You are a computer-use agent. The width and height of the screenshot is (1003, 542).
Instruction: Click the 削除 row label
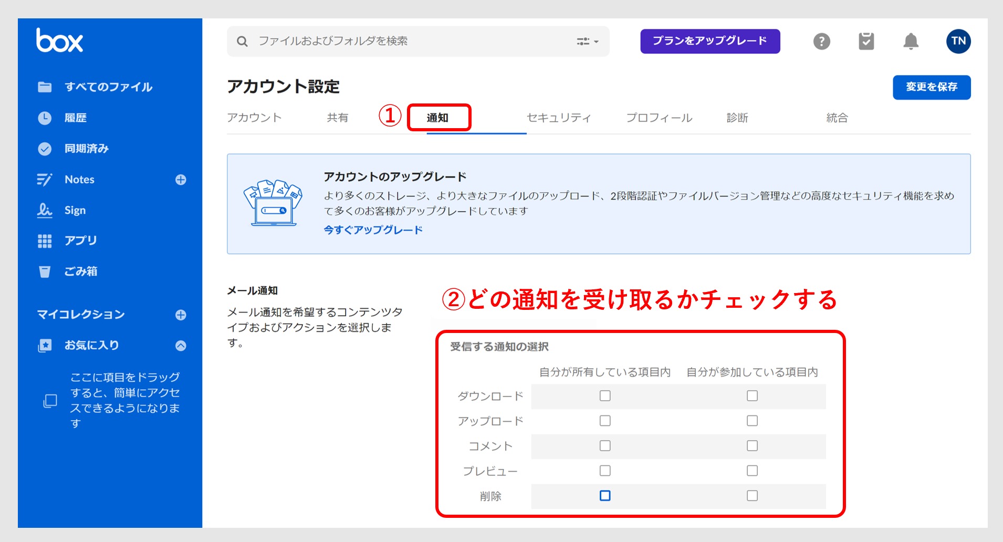click(490, 496)
